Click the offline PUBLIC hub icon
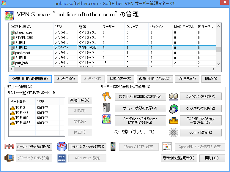Viewport: 230px width, 172px height. 12,48
